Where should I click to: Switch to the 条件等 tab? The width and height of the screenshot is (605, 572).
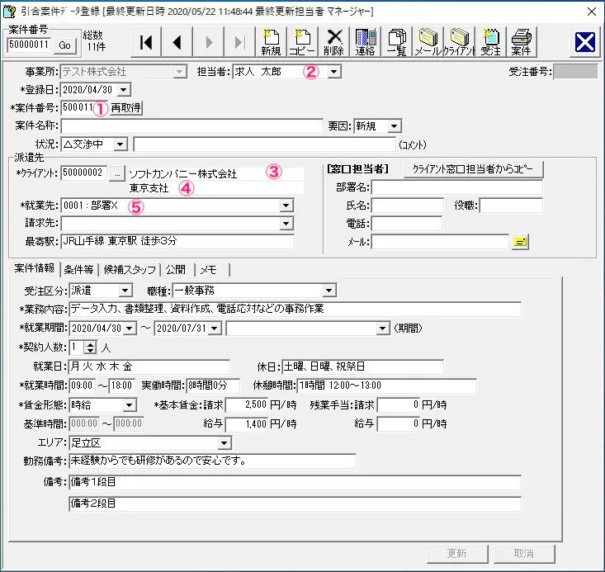pyautogui.click(x=78, y=269)
